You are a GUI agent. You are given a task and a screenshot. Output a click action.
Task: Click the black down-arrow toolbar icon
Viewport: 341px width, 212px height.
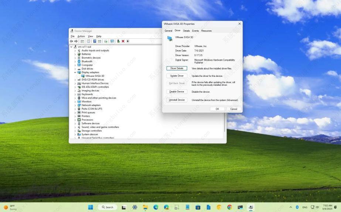point(128,41)
